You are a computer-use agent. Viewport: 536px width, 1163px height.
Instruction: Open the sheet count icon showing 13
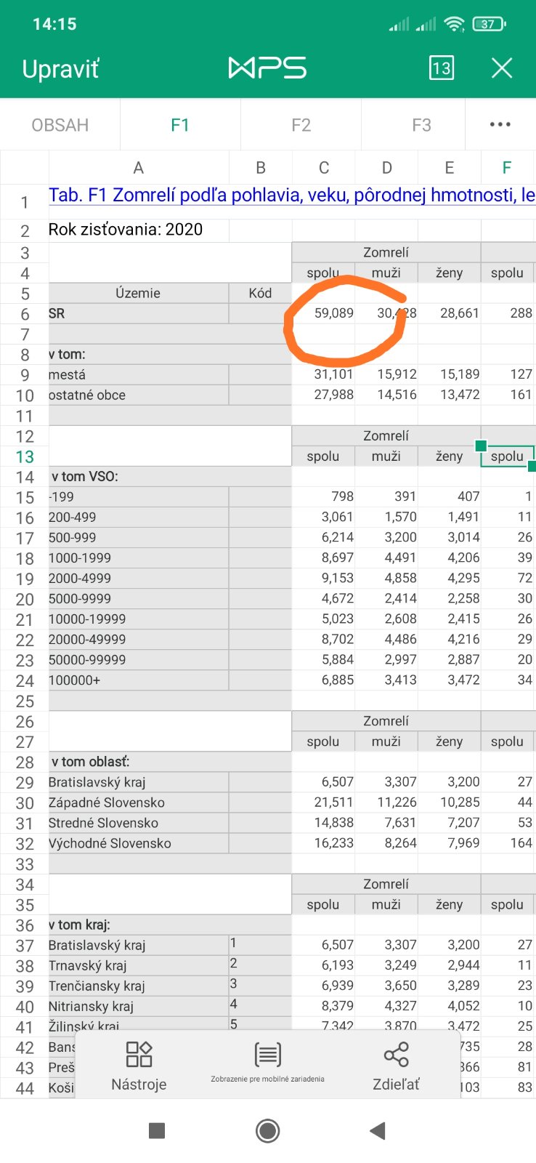pyautogui.click(x=441, y=68)
